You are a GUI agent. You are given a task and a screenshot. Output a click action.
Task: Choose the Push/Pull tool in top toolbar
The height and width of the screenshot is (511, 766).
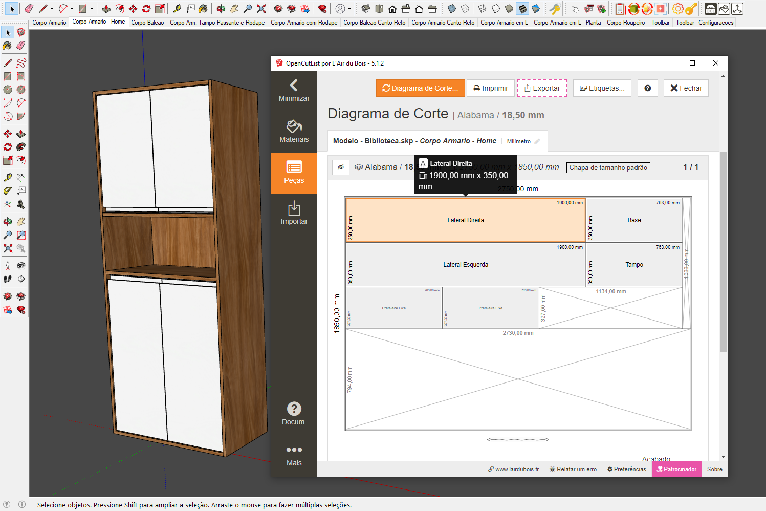(x=106, y=9)
